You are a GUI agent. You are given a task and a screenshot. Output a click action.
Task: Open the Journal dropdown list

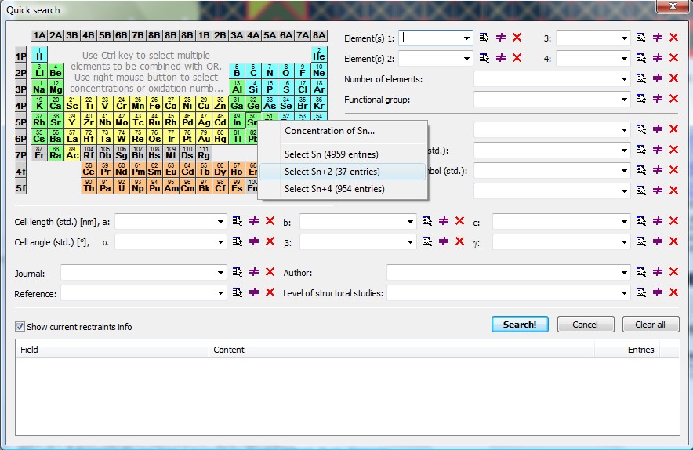[x=220, y=273]
